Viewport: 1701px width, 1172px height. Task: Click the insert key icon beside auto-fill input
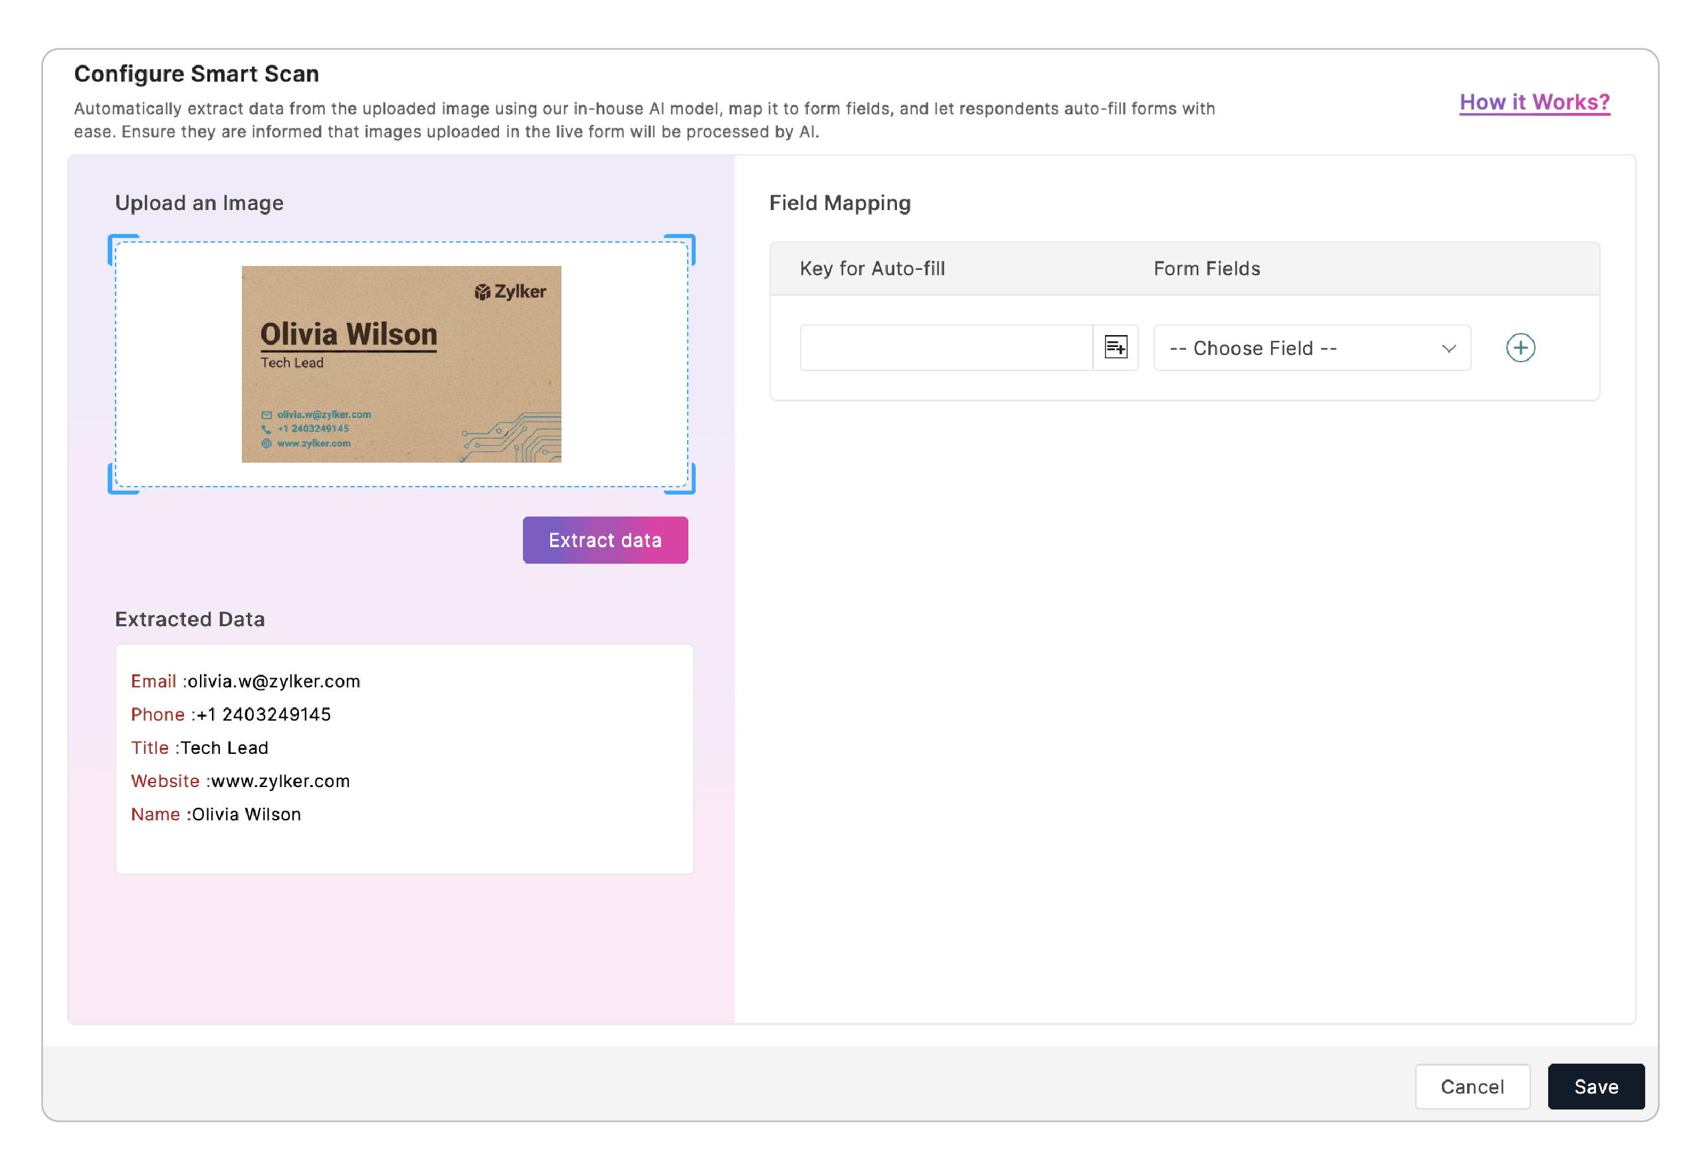pos(1116,347)
